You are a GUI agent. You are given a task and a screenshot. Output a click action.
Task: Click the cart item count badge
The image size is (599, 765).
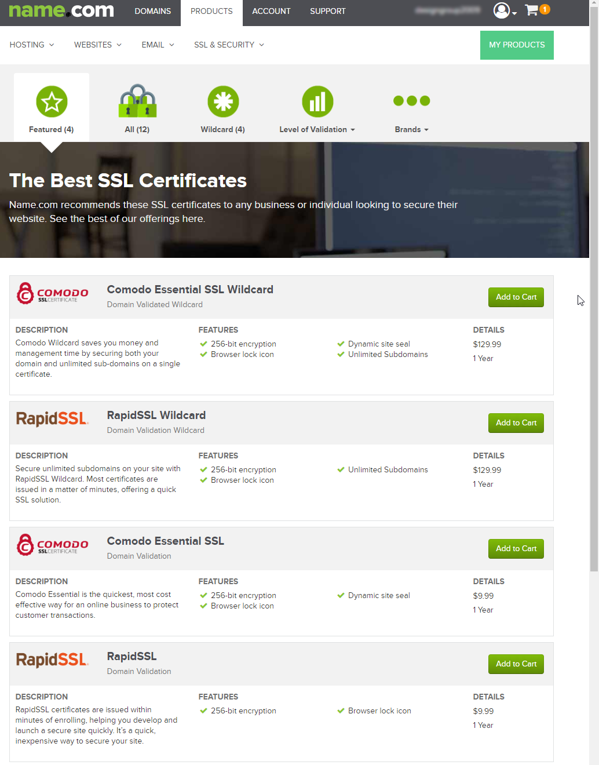pyautogui.click(x=545, y=9)
